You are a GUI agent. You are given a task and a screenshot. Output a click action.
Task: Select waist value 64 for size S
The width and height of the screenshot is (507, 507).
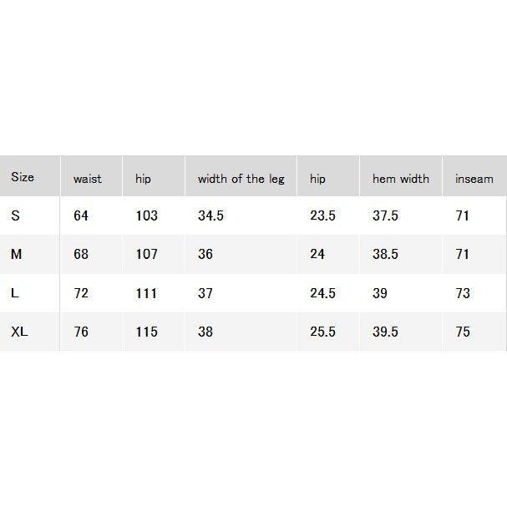point(81,215)
